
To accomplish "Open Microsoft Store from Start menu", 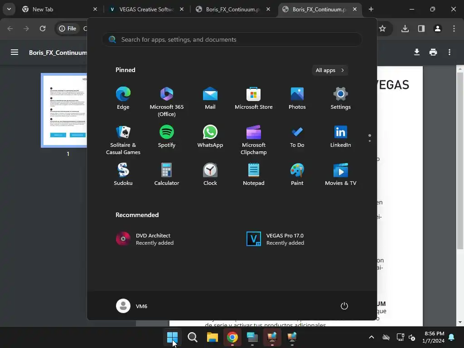I will click(x=254, y=98).
